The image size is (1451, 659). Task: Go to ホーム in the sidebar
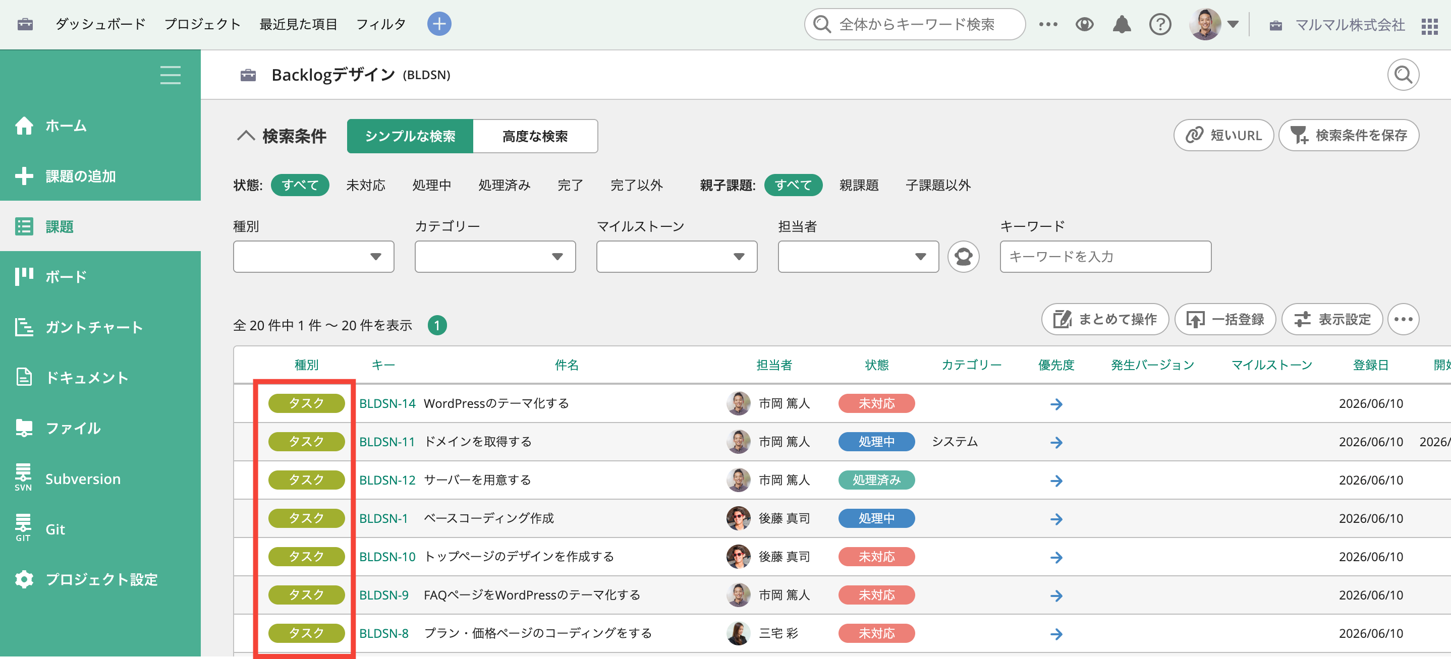pyautogui.click(x=100, y=126)
